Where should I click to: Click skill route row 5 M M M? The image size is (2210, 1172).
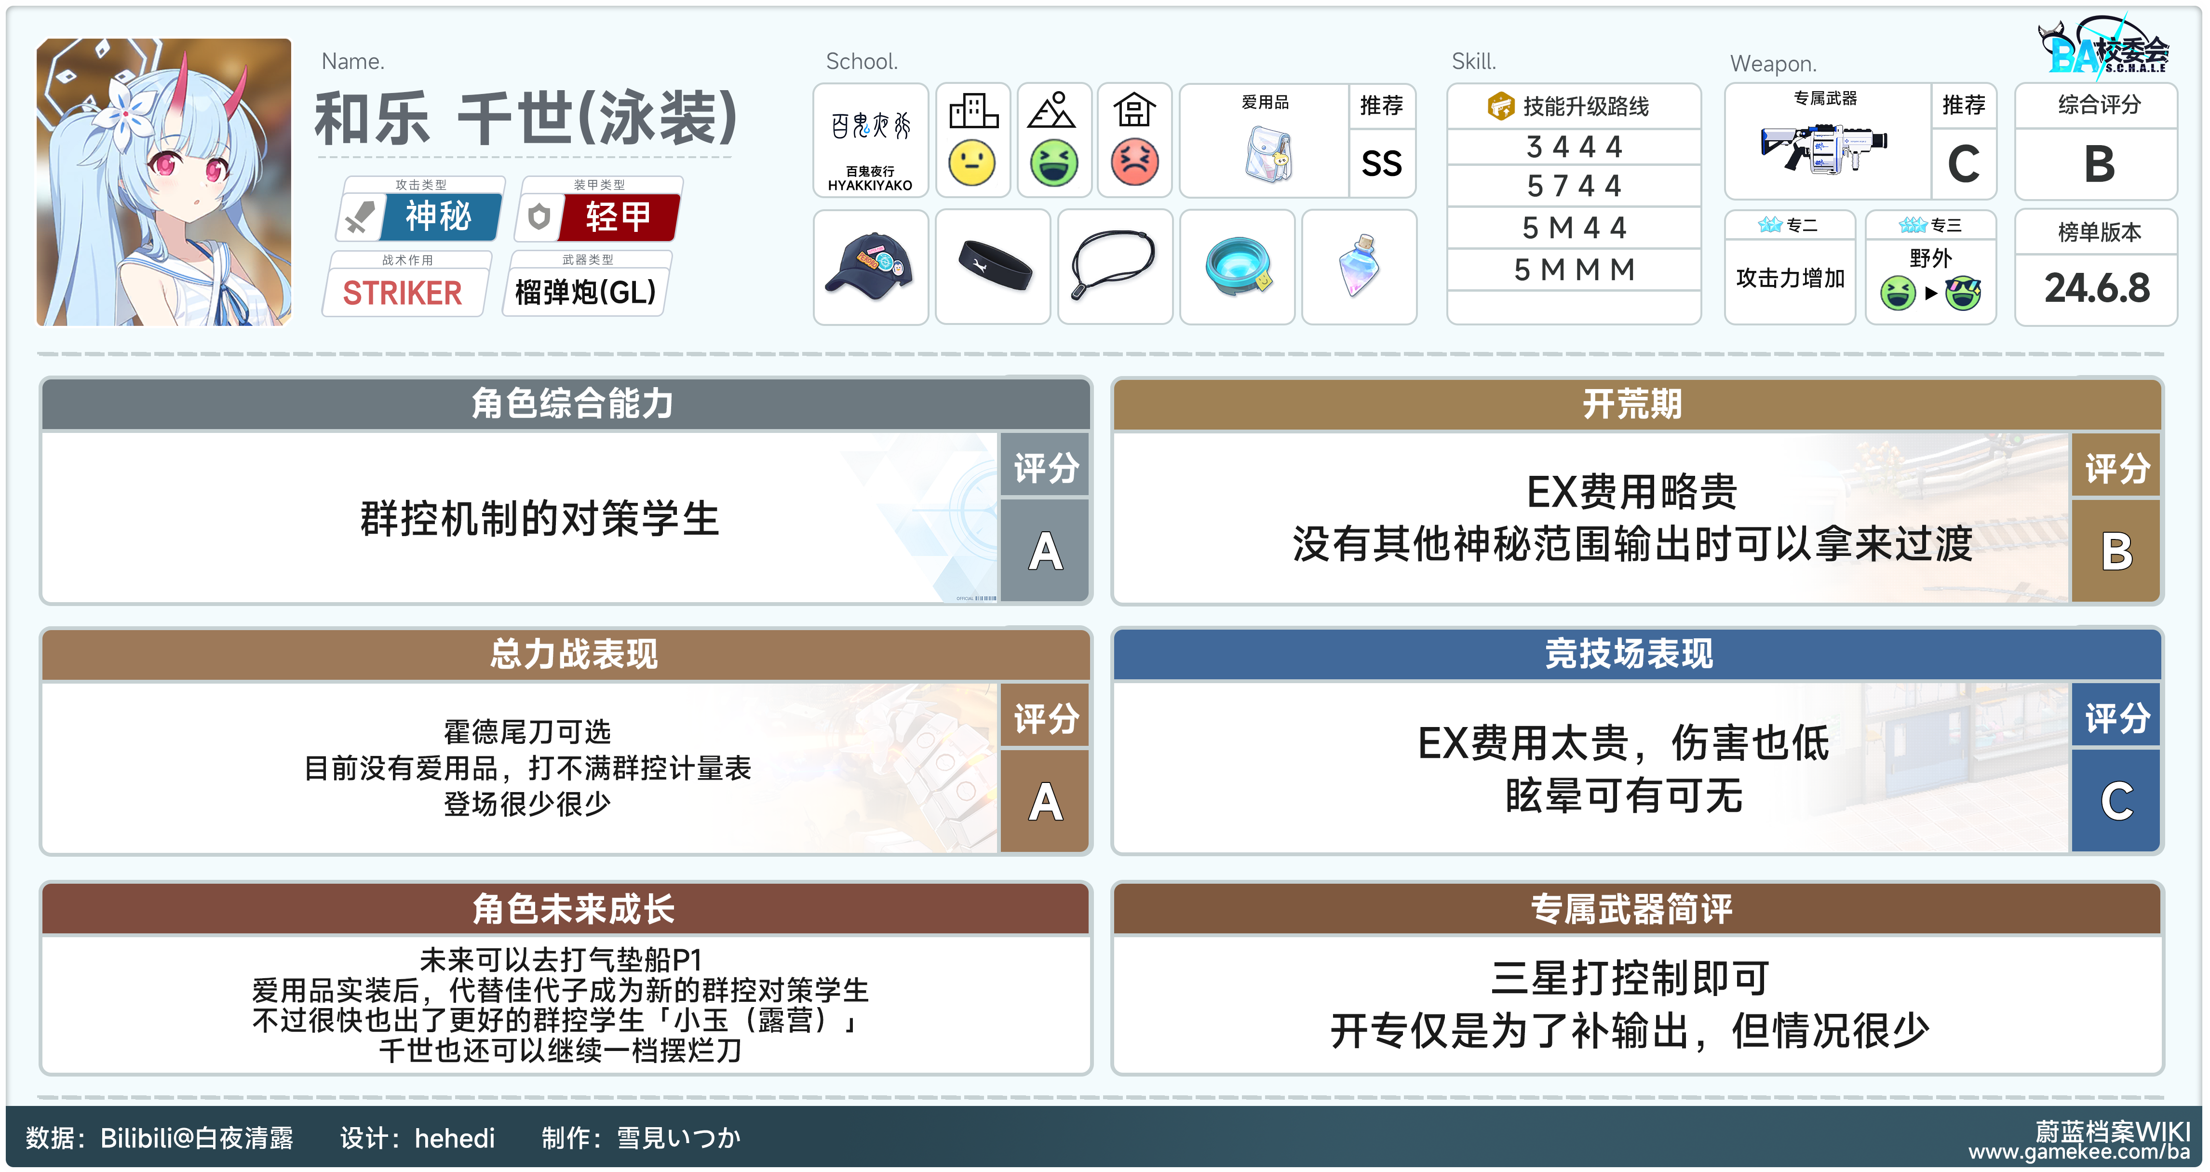point(1574,269)
